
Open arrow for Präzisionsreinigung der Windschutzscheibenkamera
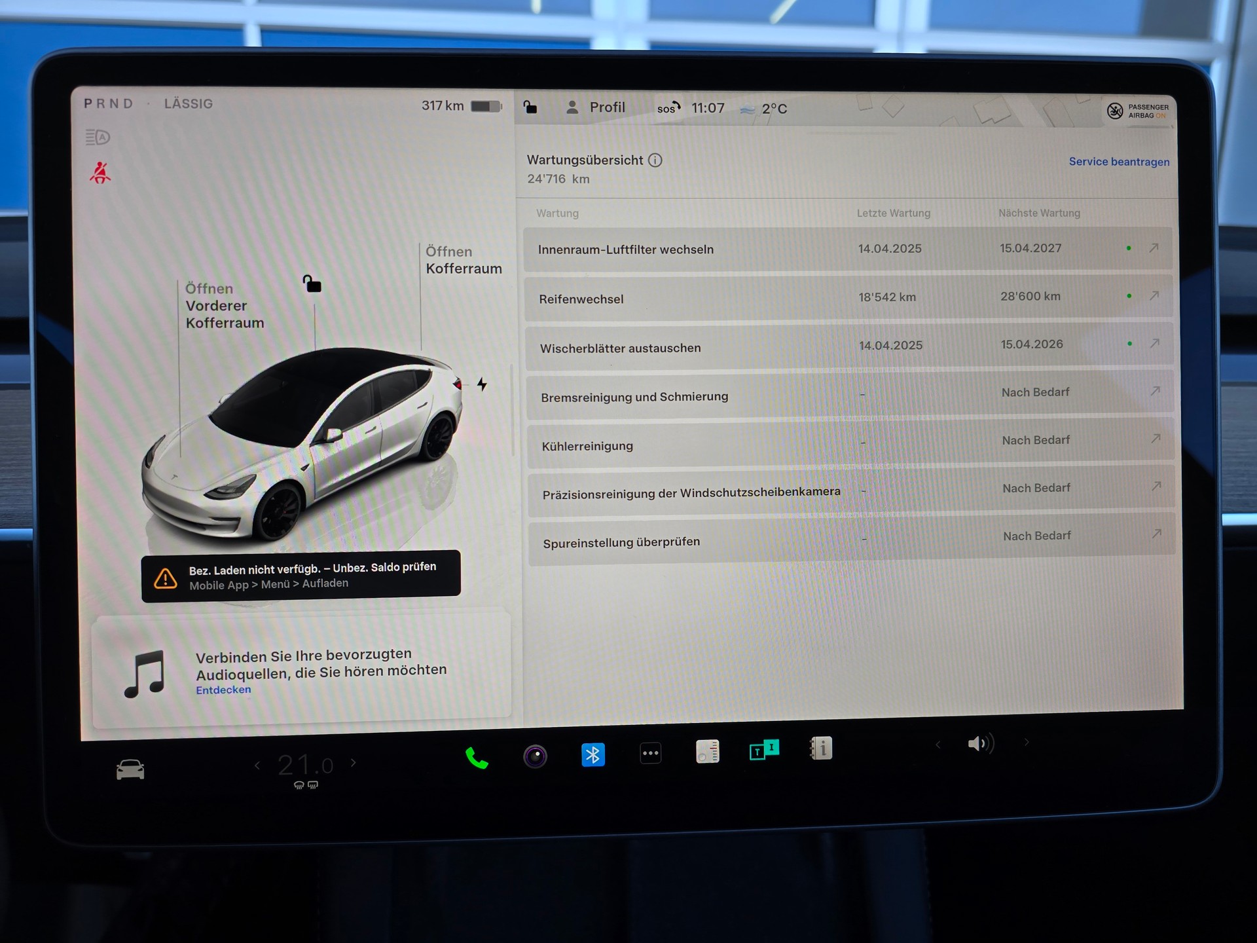[x=1157, y=486]
